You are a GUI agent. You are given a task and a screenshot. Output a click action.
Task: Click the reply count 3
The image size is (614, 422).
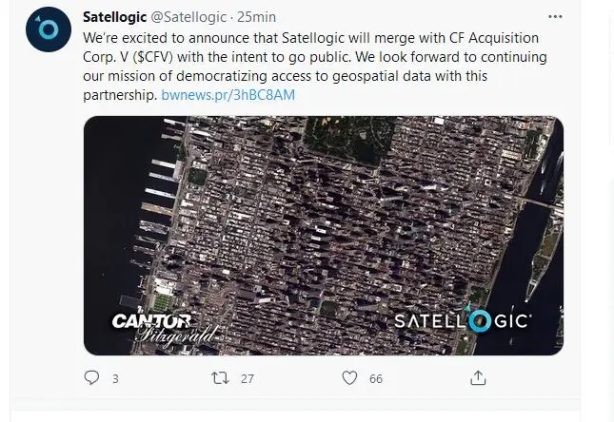coord(115,378)
